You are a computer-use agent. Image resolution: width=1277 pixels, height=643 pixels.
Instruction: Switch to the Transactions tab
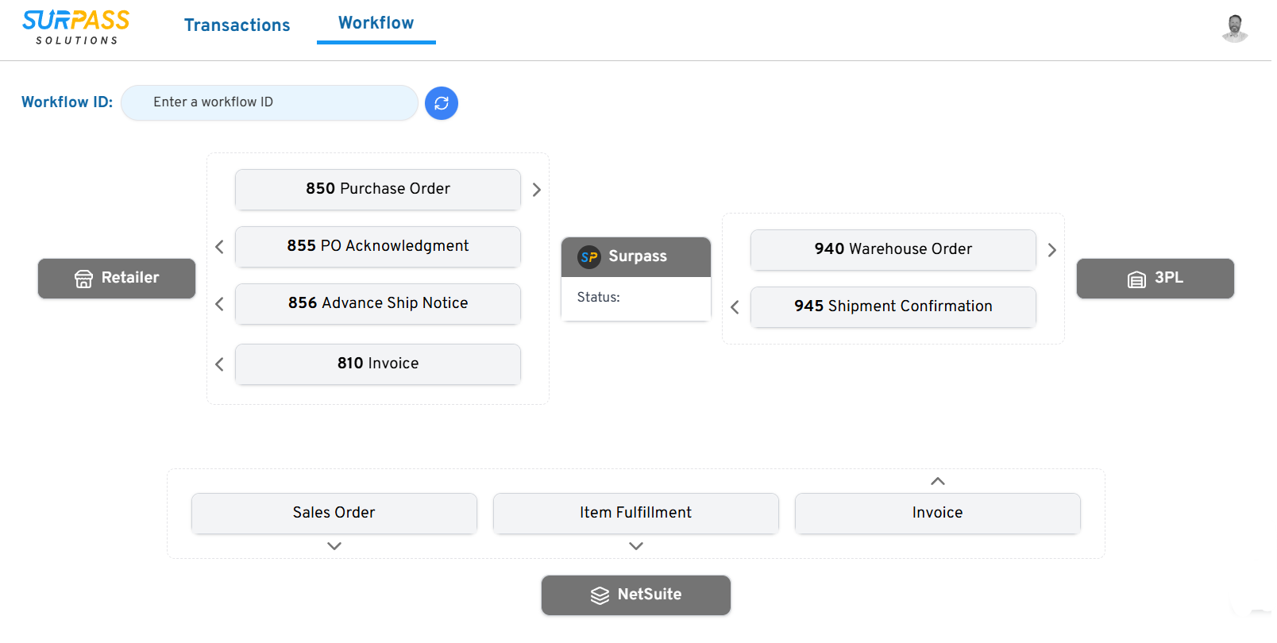click(237, 25)
